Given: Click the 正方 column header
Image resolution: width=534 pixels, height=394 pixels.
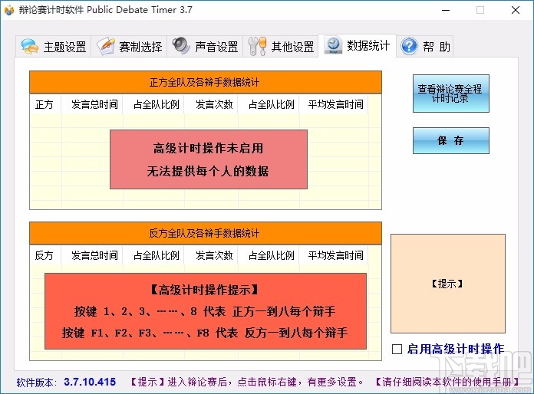Looking at the screenshot, I should pos(45,104).
